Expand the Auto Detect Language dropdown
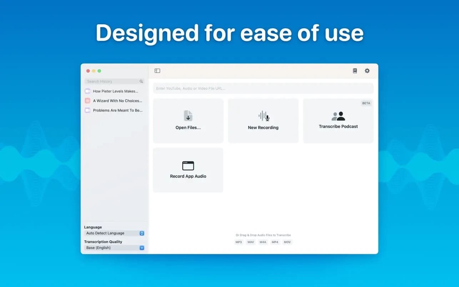The width and height of the screenshot is (459, 287). click(142, 233)
